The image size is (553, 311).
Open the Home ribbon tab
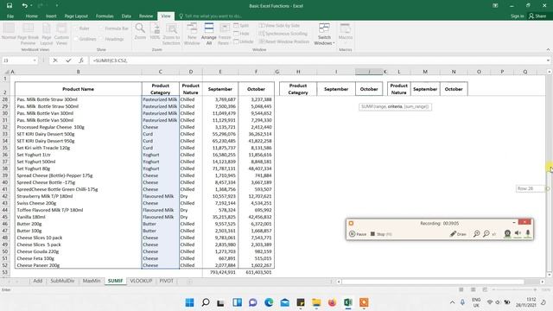coord(31,16)
